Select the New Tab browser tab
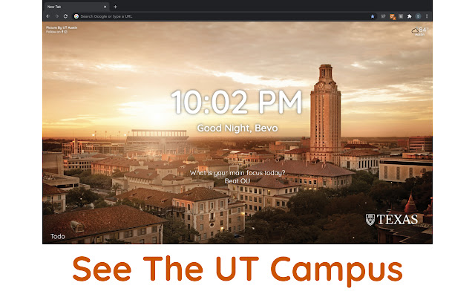The image size is (475, 297). coord(76,7)
